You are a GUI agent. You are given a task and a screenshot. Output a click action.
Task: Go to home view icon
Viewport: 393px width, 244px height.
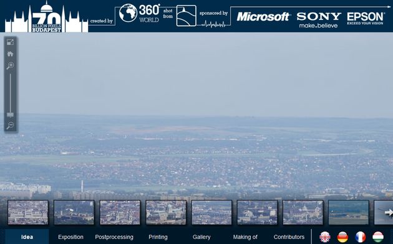(10, 54)
